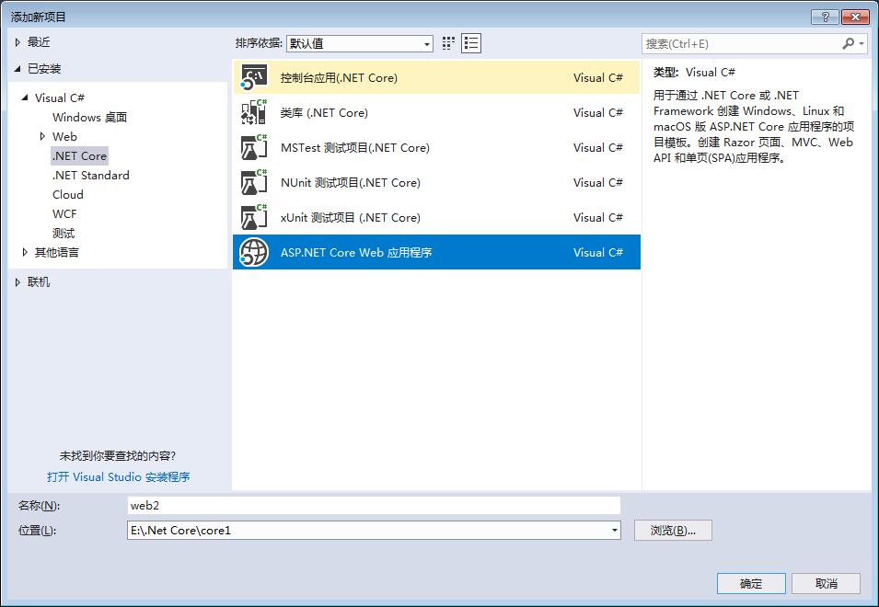879x607 pixels.
Task: Open the help question mark button
Action: tap(825, 17)
